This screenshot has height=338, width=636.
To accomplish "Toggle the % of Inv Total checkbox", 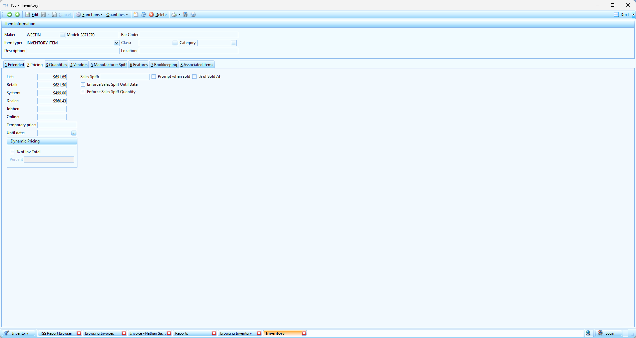I will [x=12, y=152].
